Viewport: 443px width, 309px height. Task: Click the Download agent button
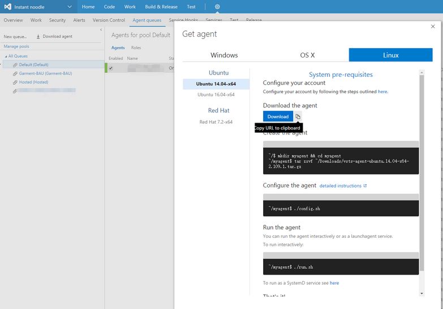coord(54,36)
